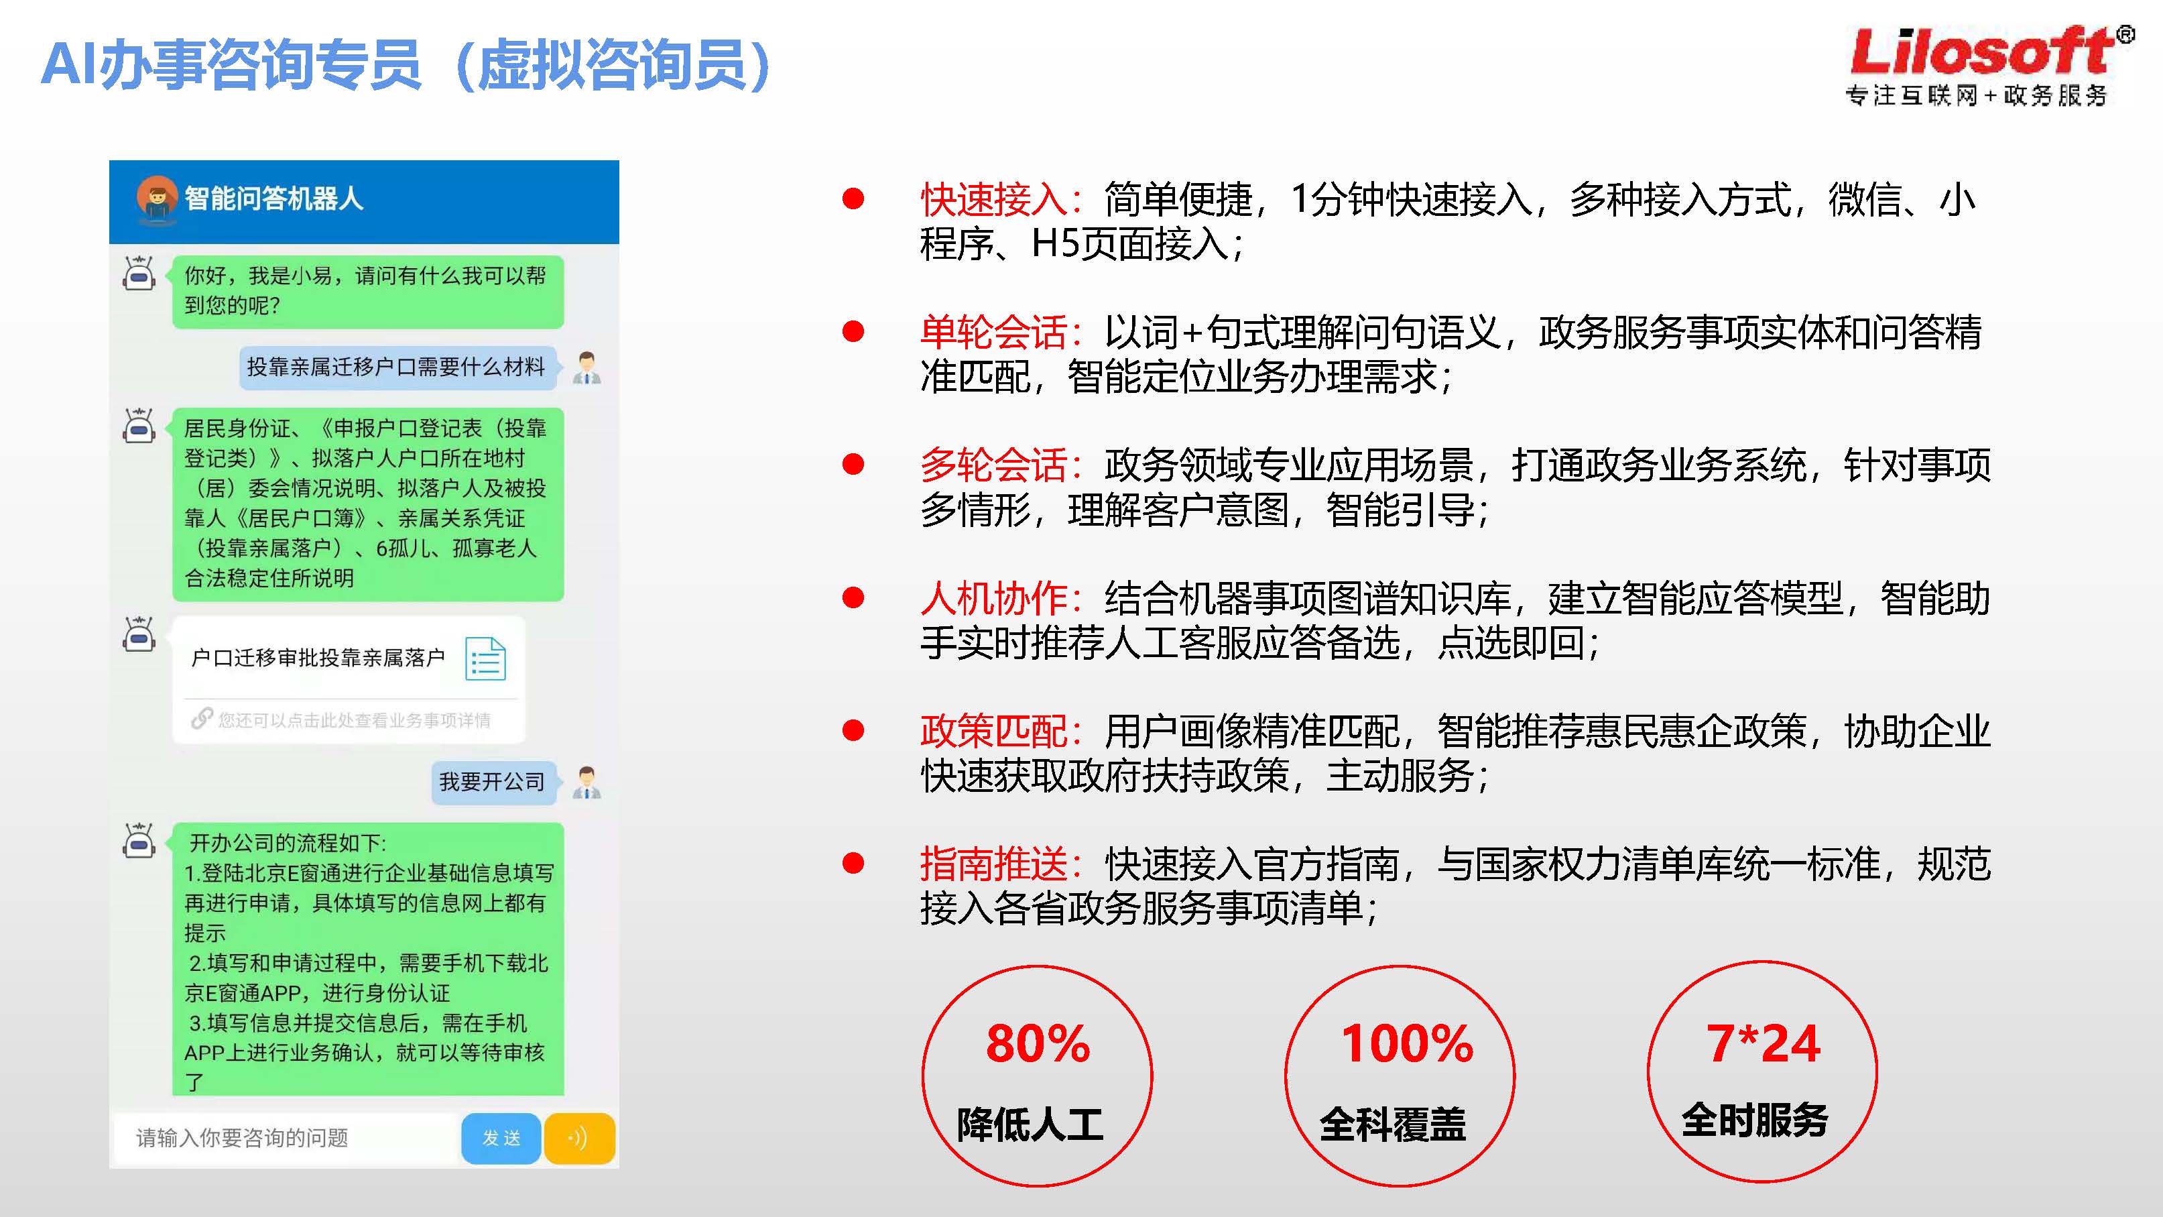Screen dimensions: 2163x1217
Task: Click the 发送 send button
Action: pos(501,1138)
